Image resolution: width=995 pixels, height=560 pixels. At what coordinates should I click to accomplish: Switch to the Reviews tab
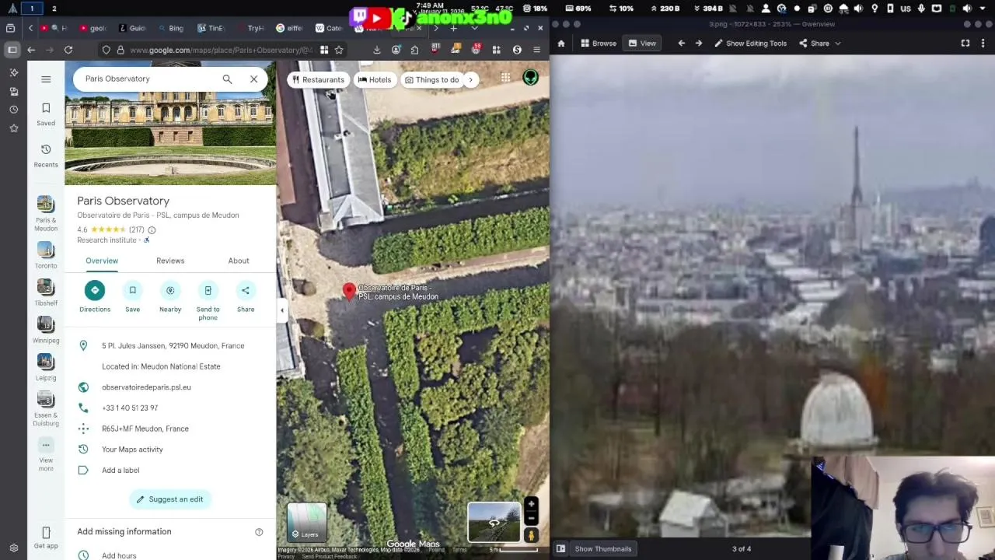click(170, 261)
